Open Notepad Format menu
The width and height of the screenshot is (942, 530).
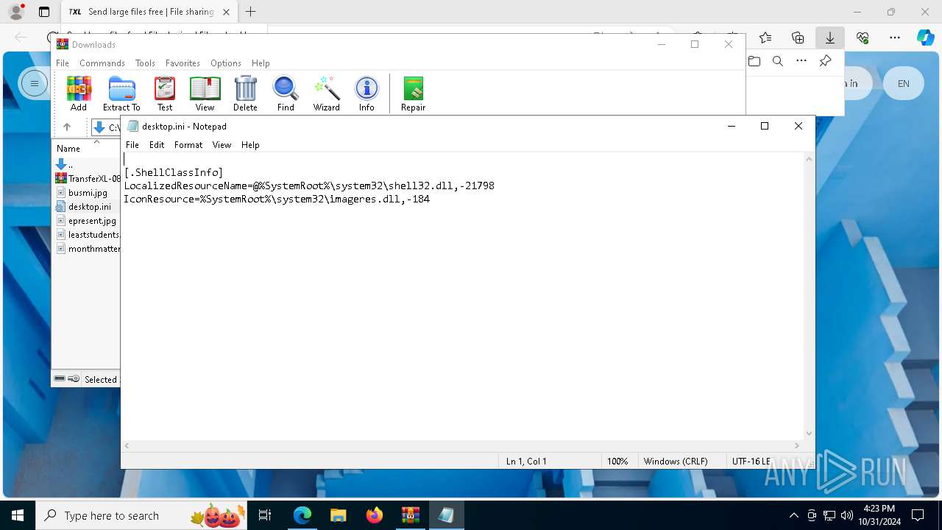(x=188, y=145)
